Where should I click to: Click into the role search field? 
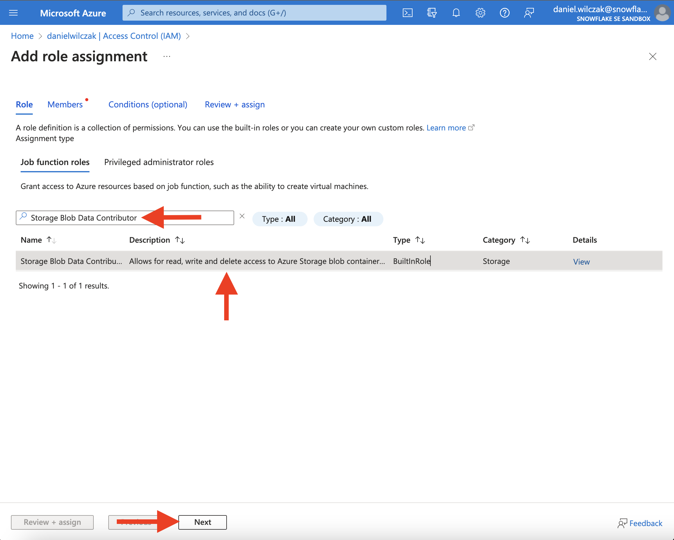[125, 218]
